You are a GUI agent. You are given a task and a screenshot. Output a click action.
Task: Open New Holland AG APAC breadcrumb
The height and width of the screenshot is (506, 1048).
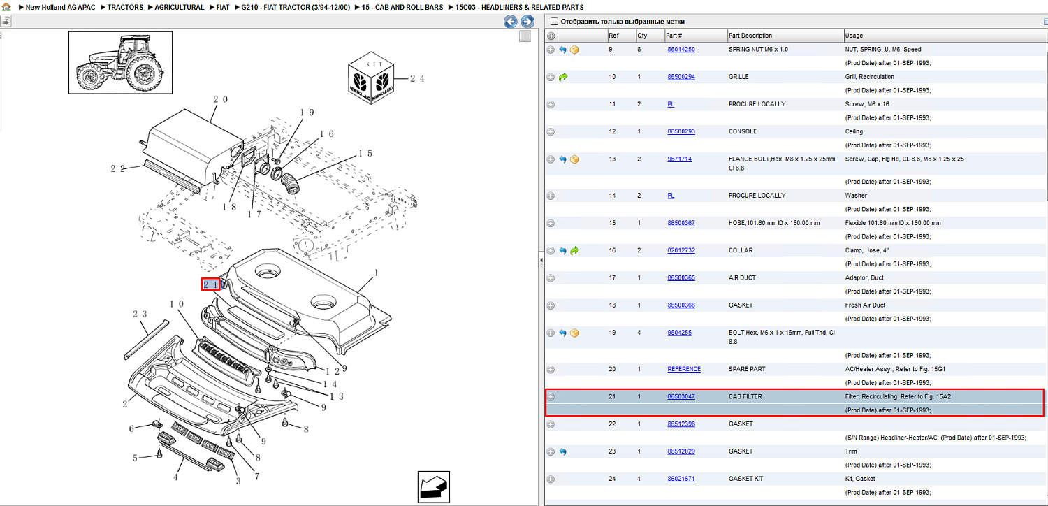coord(60,7)
